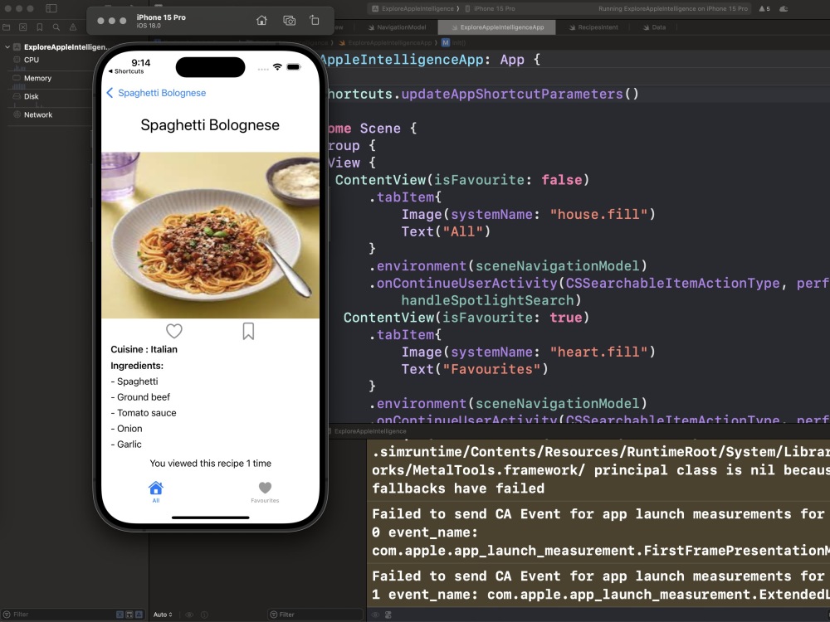Click init() method in jump bar

click(x=454, y=42)
